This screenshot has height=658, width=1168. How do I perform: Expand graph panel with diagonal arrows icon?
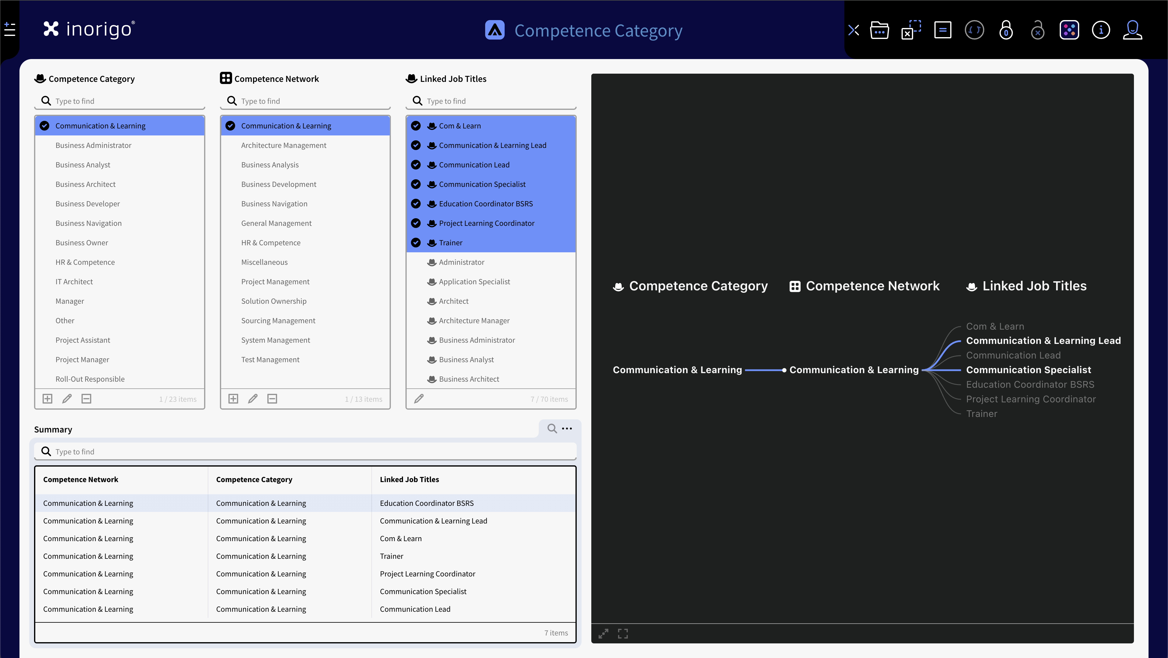[603, 633]
